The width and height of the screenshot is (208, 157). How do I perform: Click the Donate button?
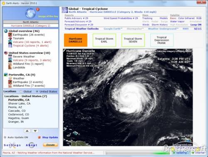pyautogui.click(x=50, y=145)
